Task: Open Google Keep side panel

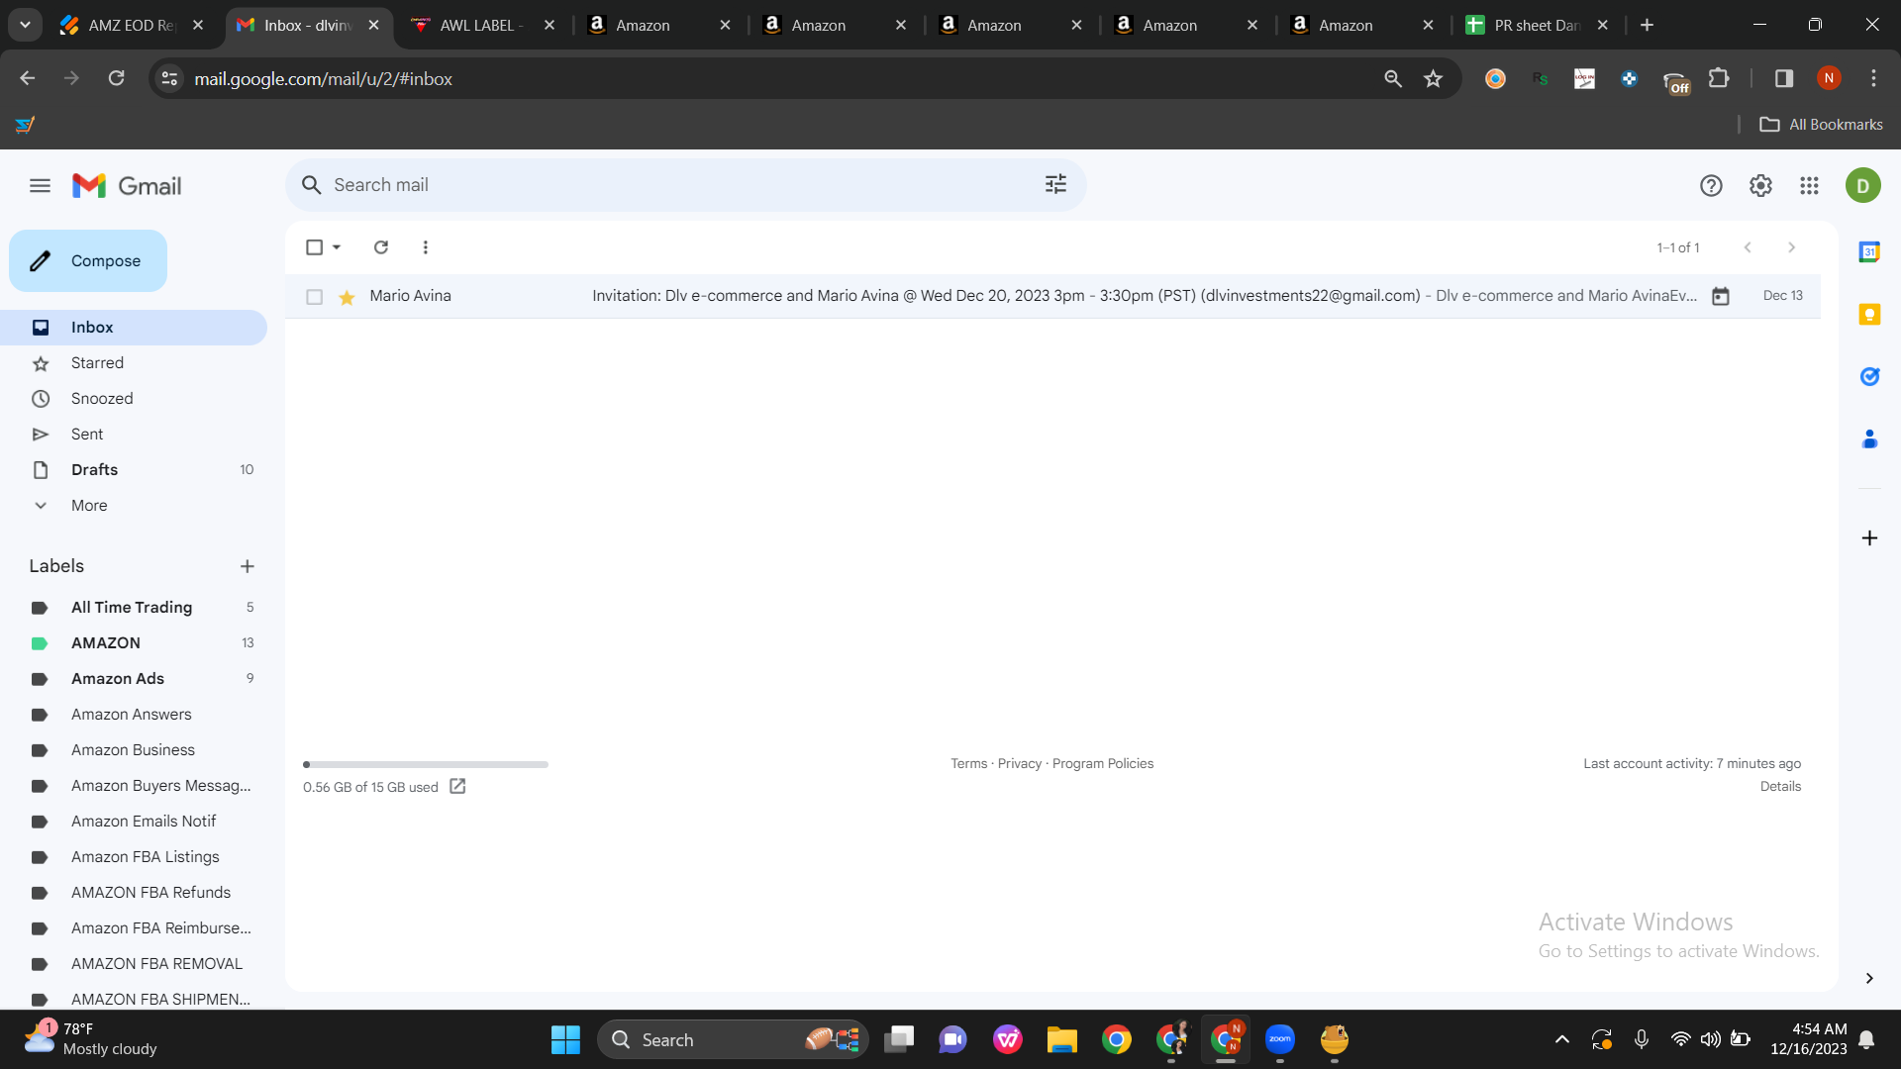Action: click(1869, 315)
